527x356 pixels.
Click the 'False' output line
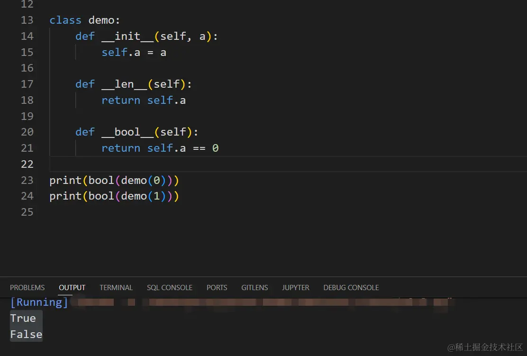coord(26,335)
